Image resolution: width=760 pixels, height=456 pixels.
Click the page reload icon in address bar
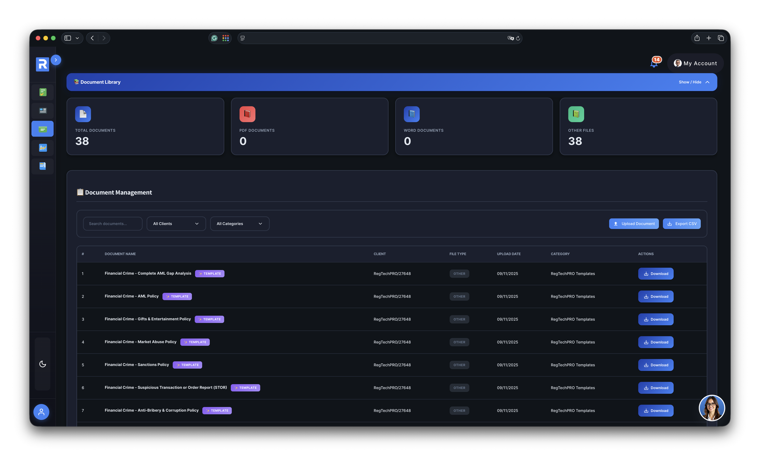pos(518,38)
